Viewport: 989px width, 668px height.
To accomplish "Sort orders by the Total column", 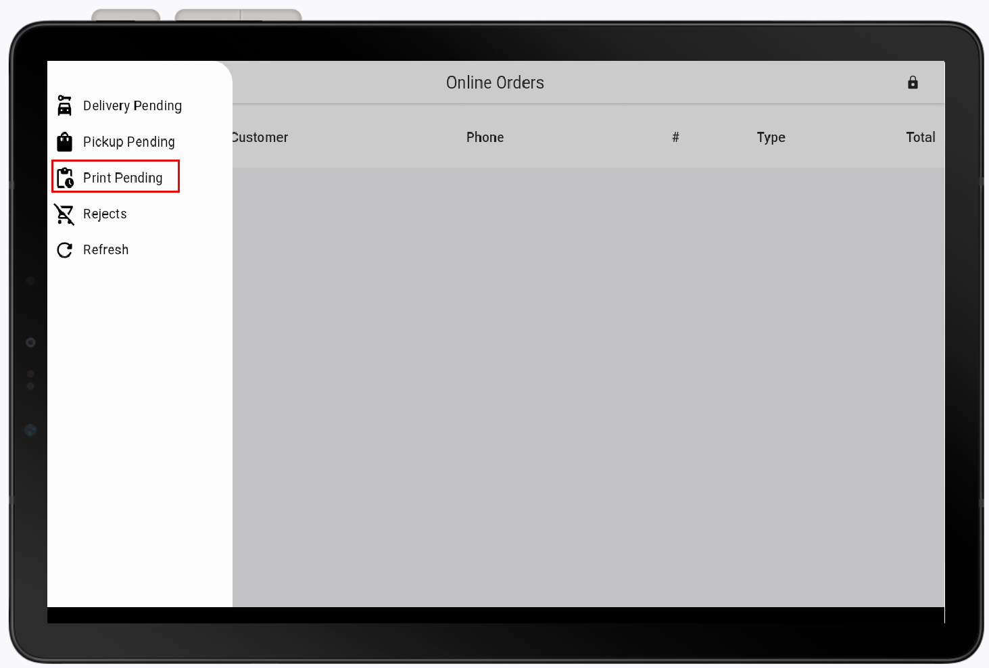I will click(920, 137).
